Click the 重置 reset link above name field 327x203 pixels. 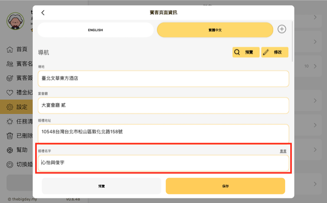284,151
